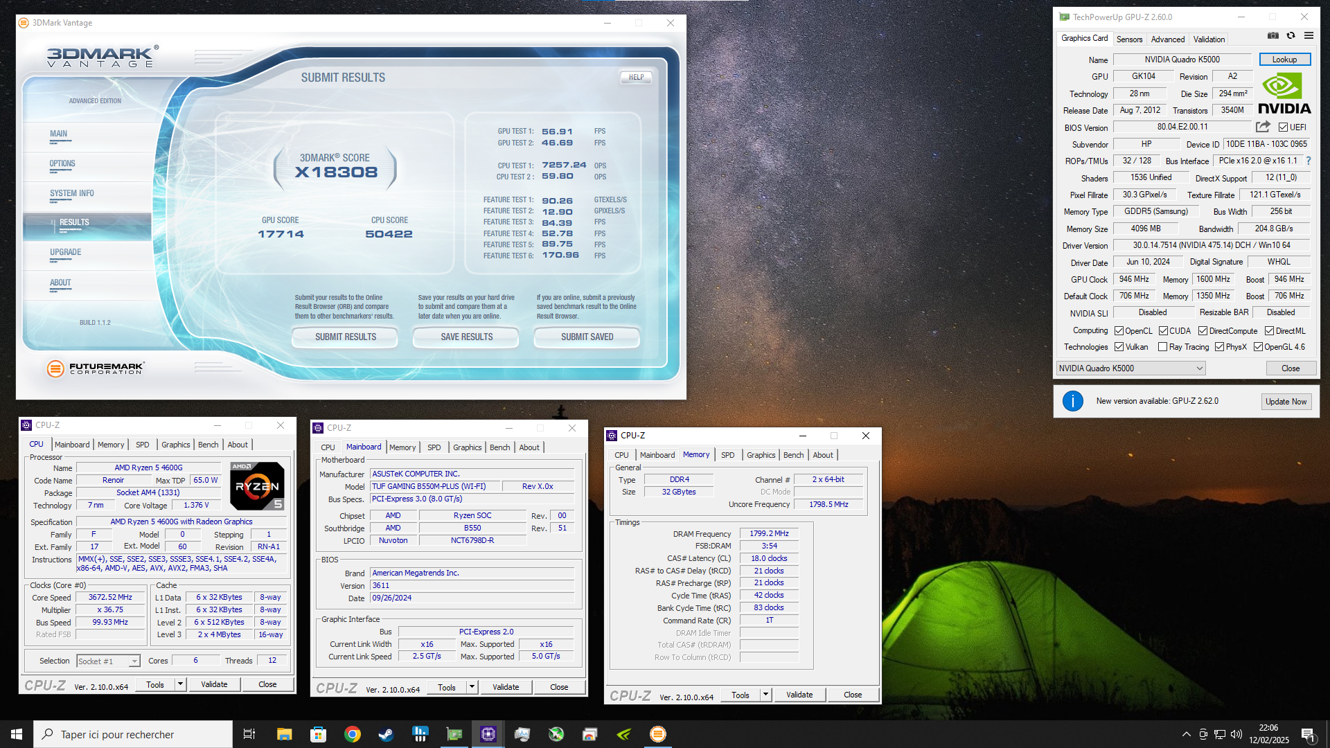Click the Futuremark logo
Screen dimensions: 1330x748
(96, 368)
